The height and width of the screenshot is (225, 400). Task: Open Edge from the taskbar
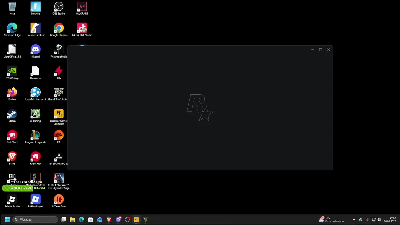click(x=82, y=220)
